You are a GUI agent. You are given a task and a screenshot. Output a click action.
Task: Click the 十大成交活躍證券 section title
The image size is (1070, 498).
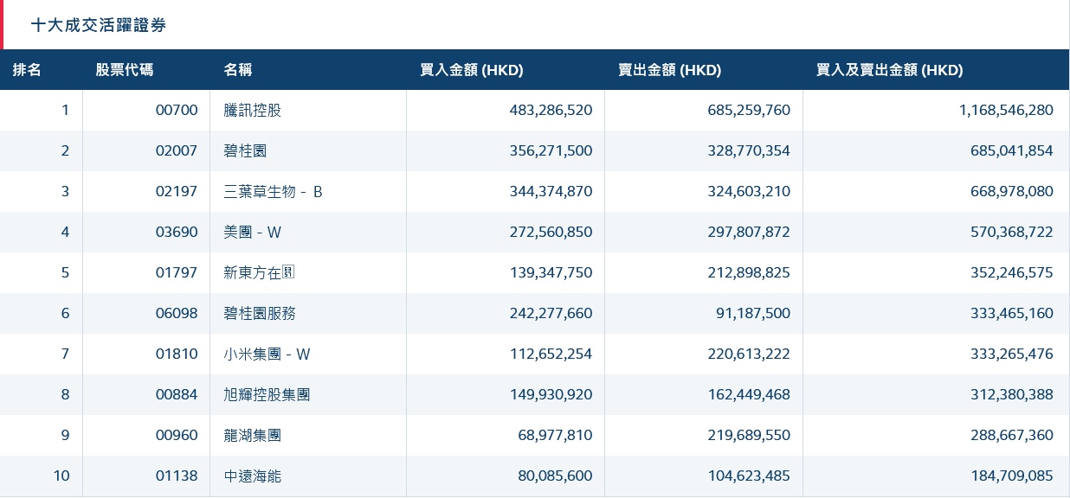click(98, 25)
